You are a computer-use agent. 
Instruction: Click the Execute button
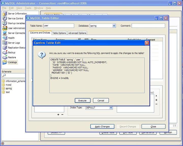[83, 101]
